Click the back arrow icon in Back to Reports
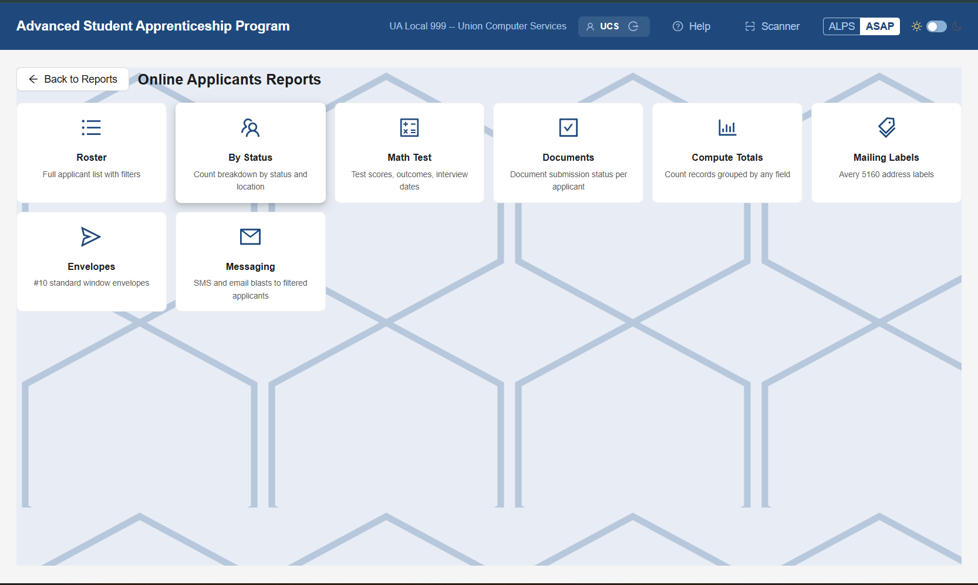The height and width of the screenshot is (585, 978). [x=33, y=79]
